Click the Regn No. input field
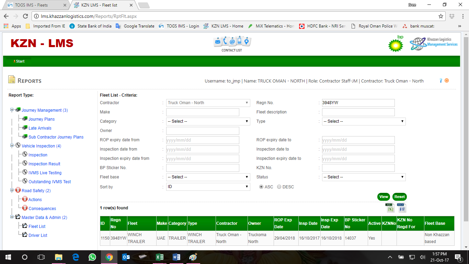Image resolution: width=469 pixels, height=264 pixels. [x=358, y=103]
